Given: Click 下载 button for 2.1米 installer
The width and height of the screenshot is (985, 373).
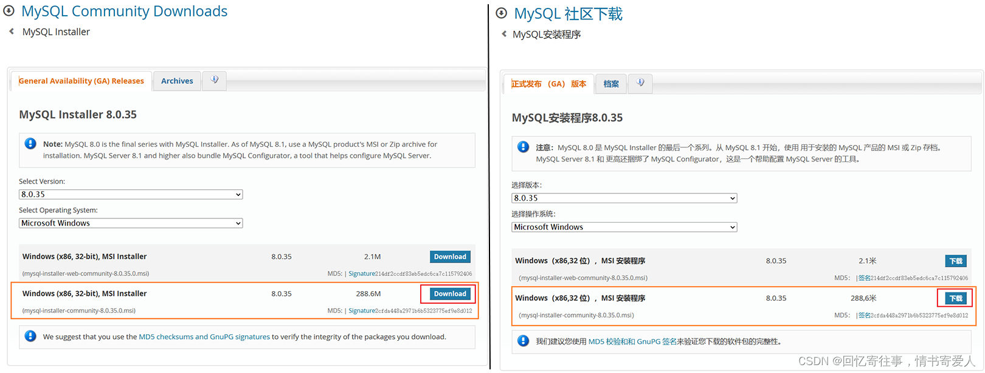Looking at the screenshot, I should (x=956, y=261).
